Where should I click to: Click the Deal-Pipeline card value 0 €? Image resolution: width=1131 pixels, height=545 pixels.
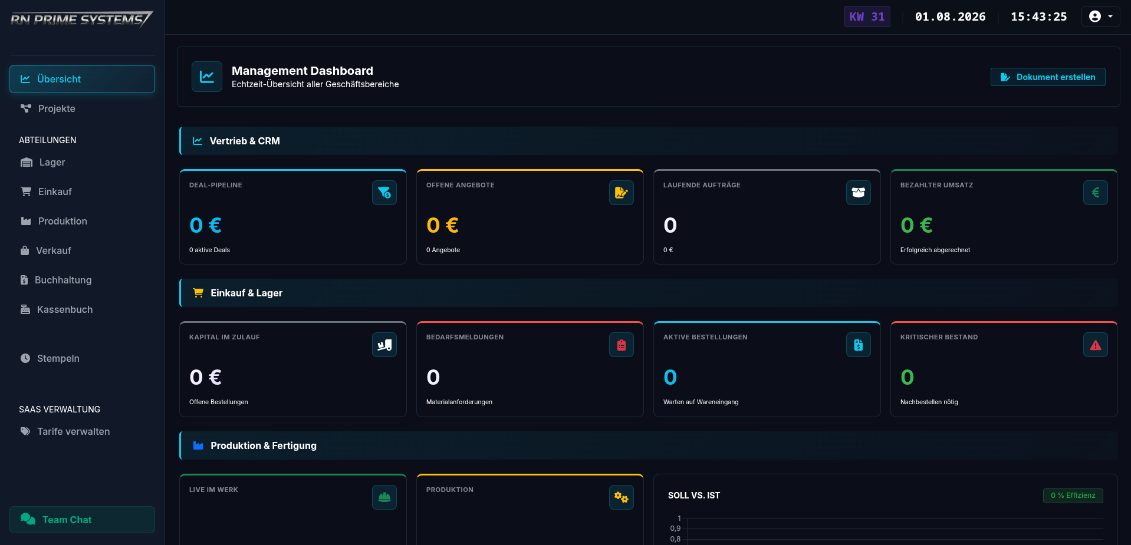[205, 225]
